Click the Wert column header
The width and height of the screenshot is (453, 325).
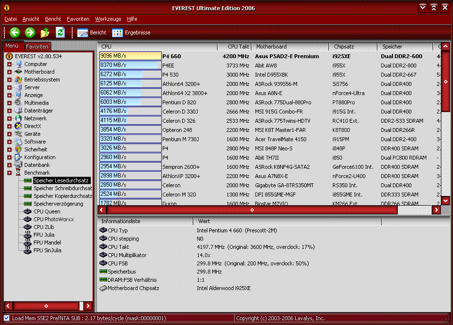pos(287,221)
